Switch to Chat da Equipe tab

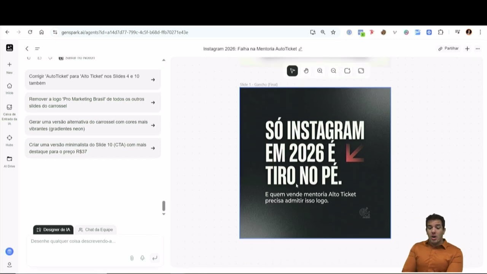[95, 229]
